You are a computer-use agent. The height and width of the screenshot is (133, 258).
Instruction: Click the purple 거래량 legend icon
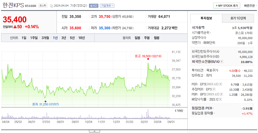click(x=175, y=111)
